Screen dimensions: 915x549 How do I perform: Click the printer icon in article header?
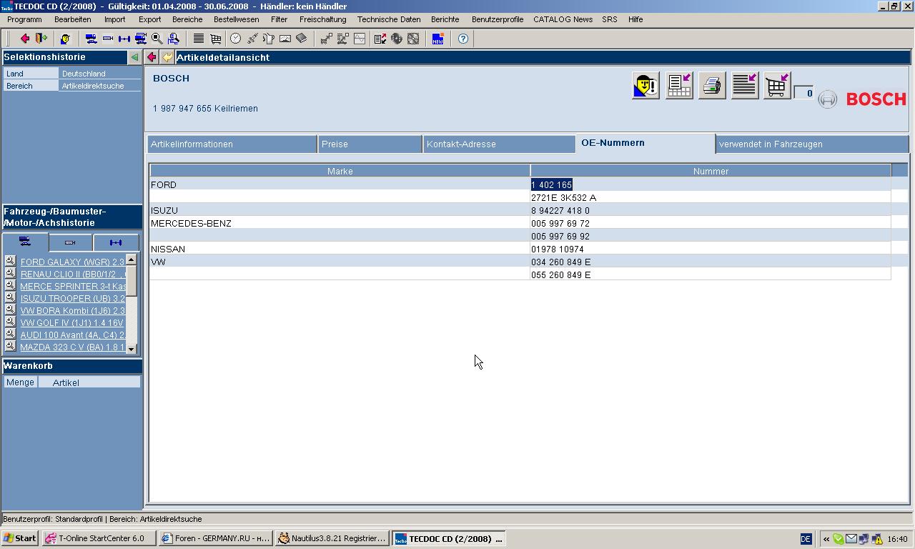click(x=711, y=86)
